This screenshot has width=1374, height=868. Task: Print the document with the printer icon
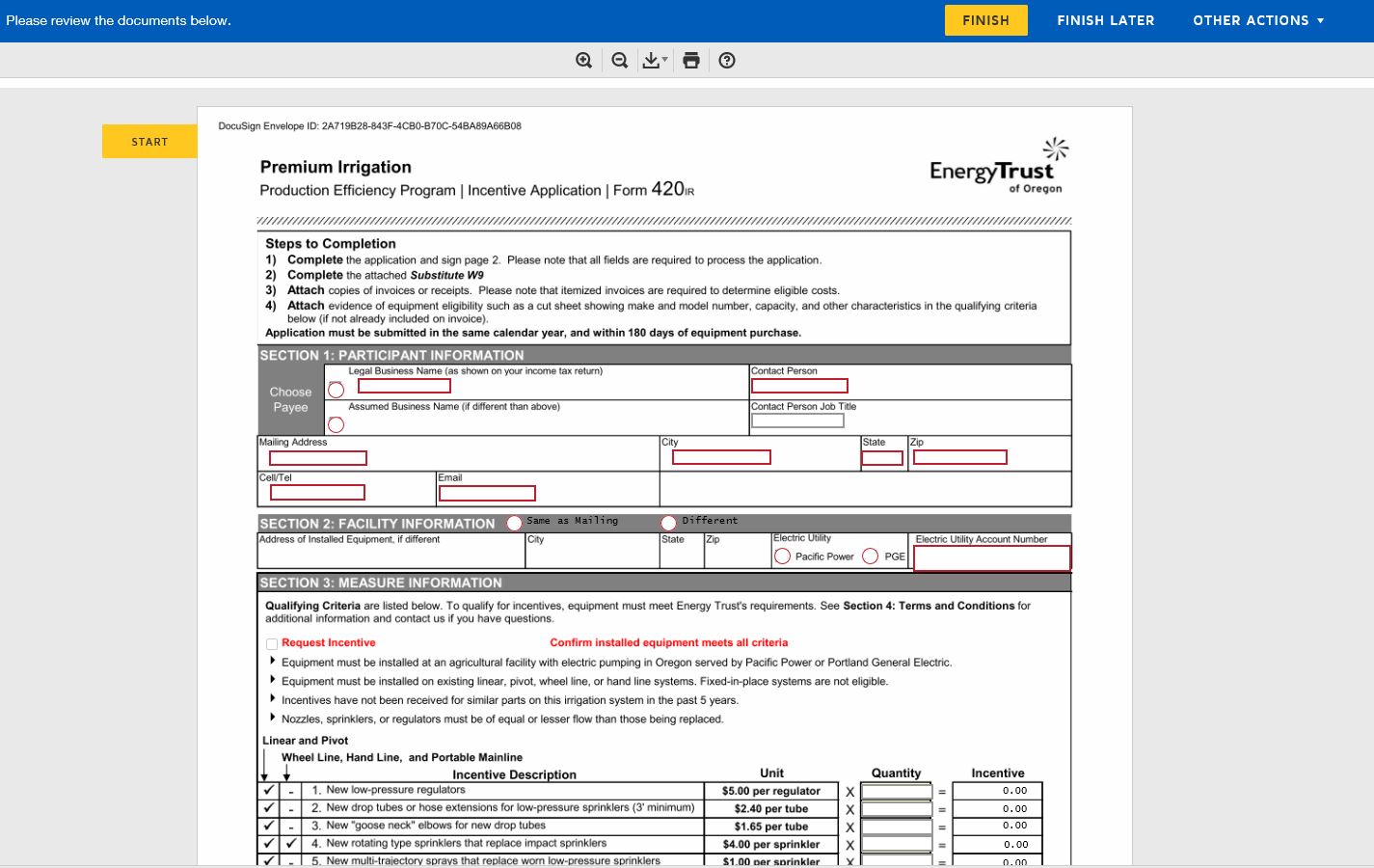tap(691, 60)
